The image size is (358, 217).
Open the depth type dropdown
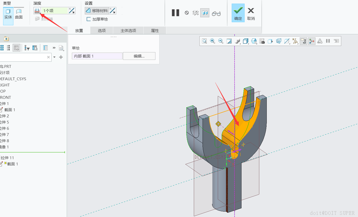37,11
